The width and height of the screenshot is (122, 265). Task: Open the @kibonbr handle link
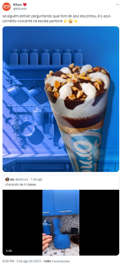point(20,9)
